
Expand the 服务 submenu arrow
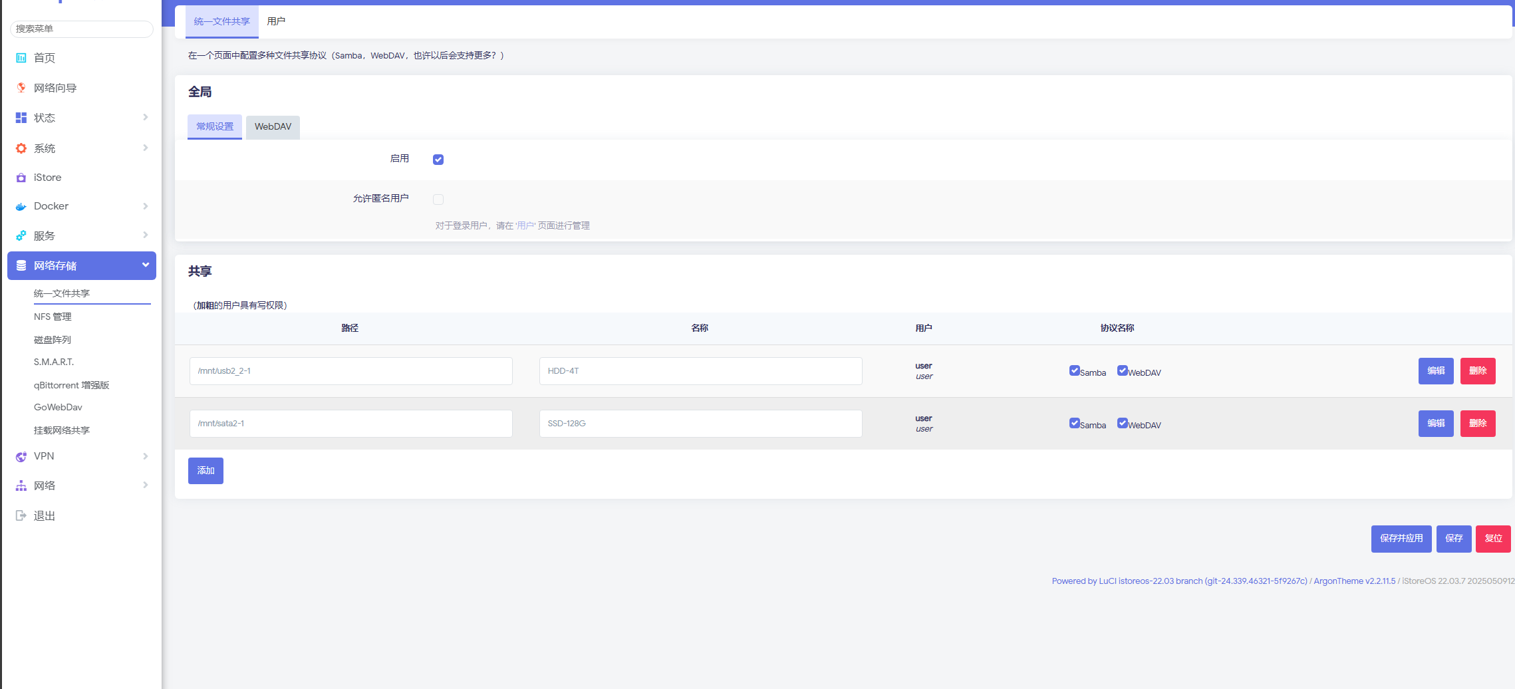145,235
